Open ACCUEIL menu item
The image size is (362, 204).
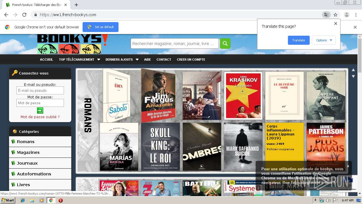click(46, 59)
